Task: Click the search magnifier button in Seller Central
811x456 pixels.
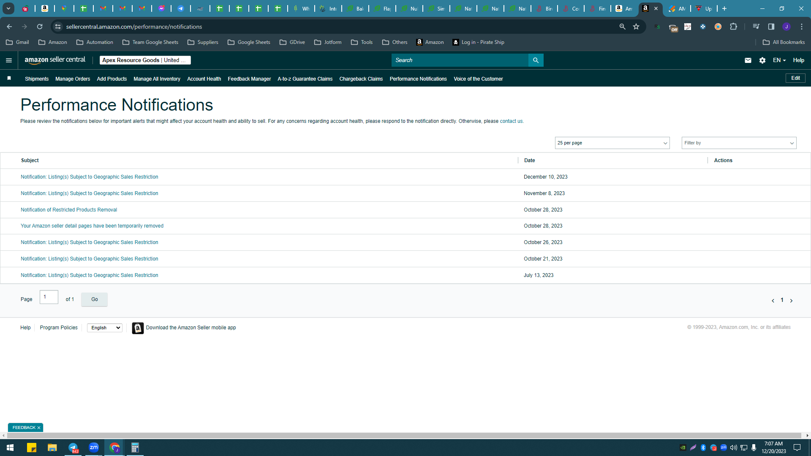Action: (x=536, y=60)
